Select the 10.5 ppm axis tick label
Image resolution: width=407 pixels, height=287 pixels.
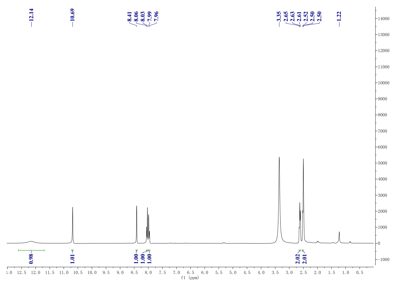click(x=78, y=273)
